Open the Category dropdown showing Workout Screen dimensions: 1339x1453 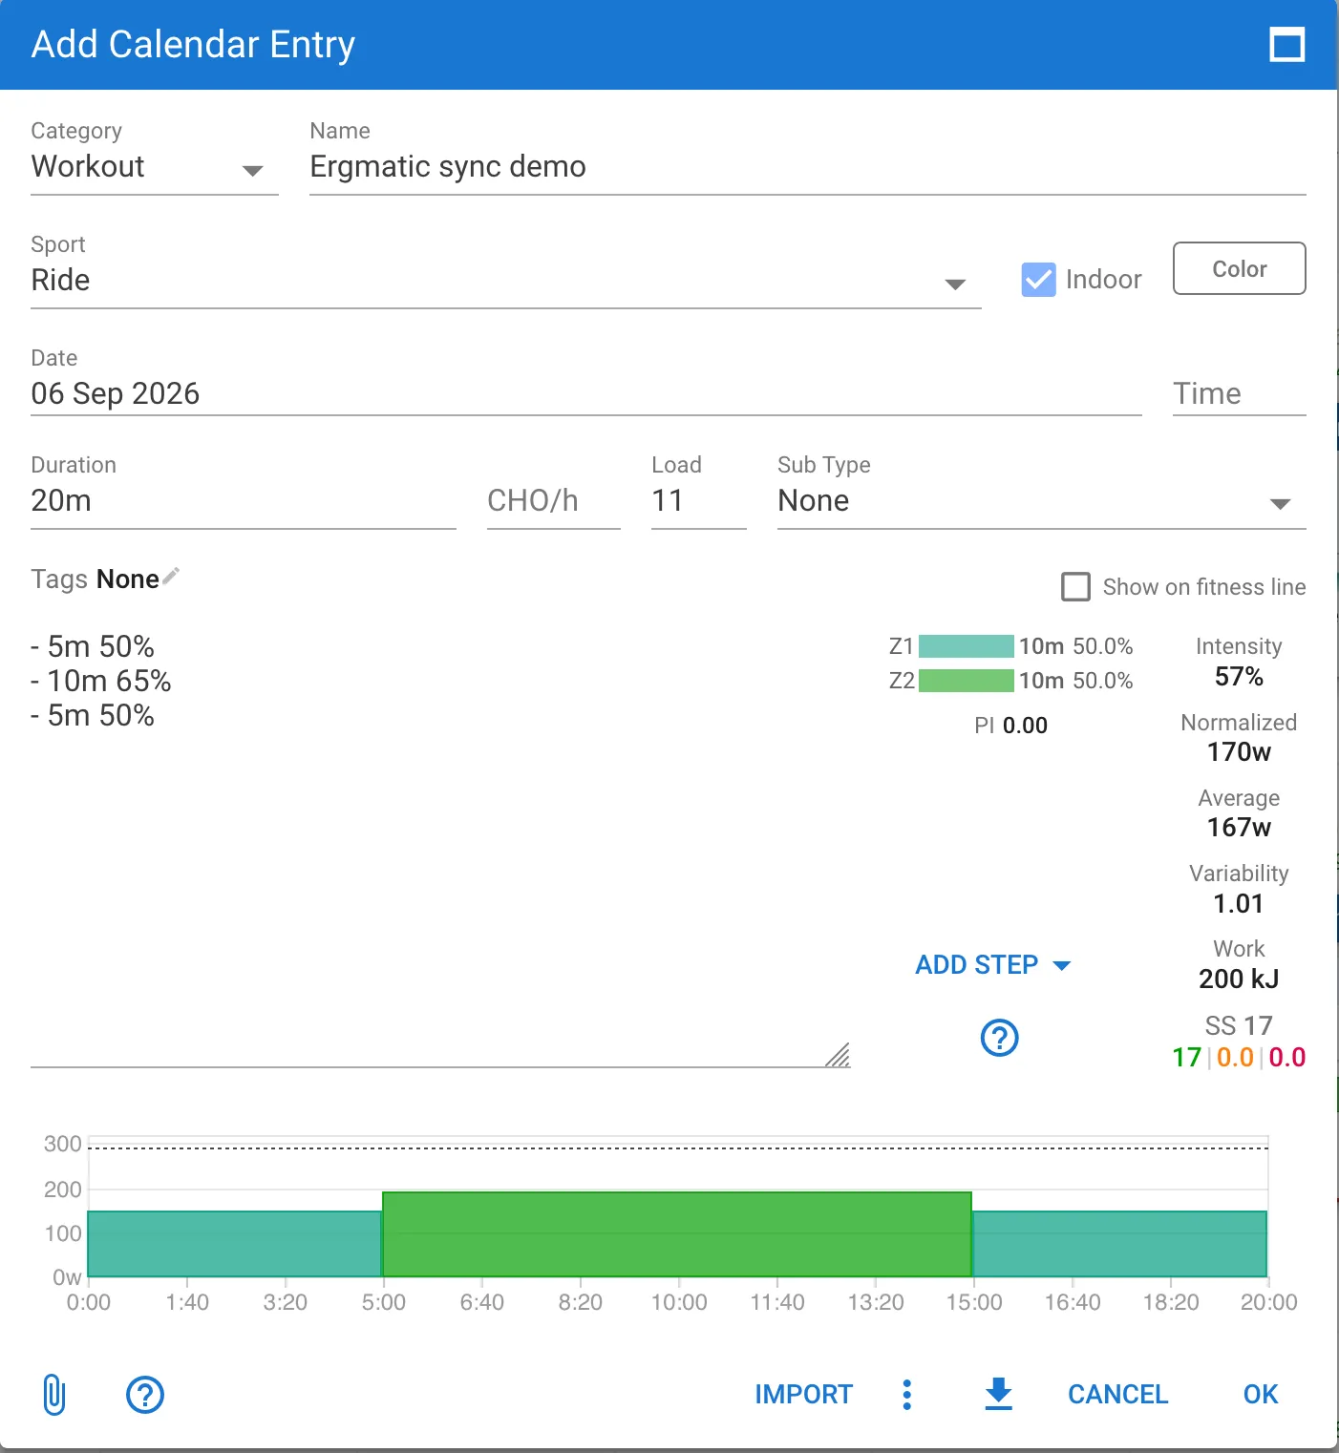pos(155,167)
